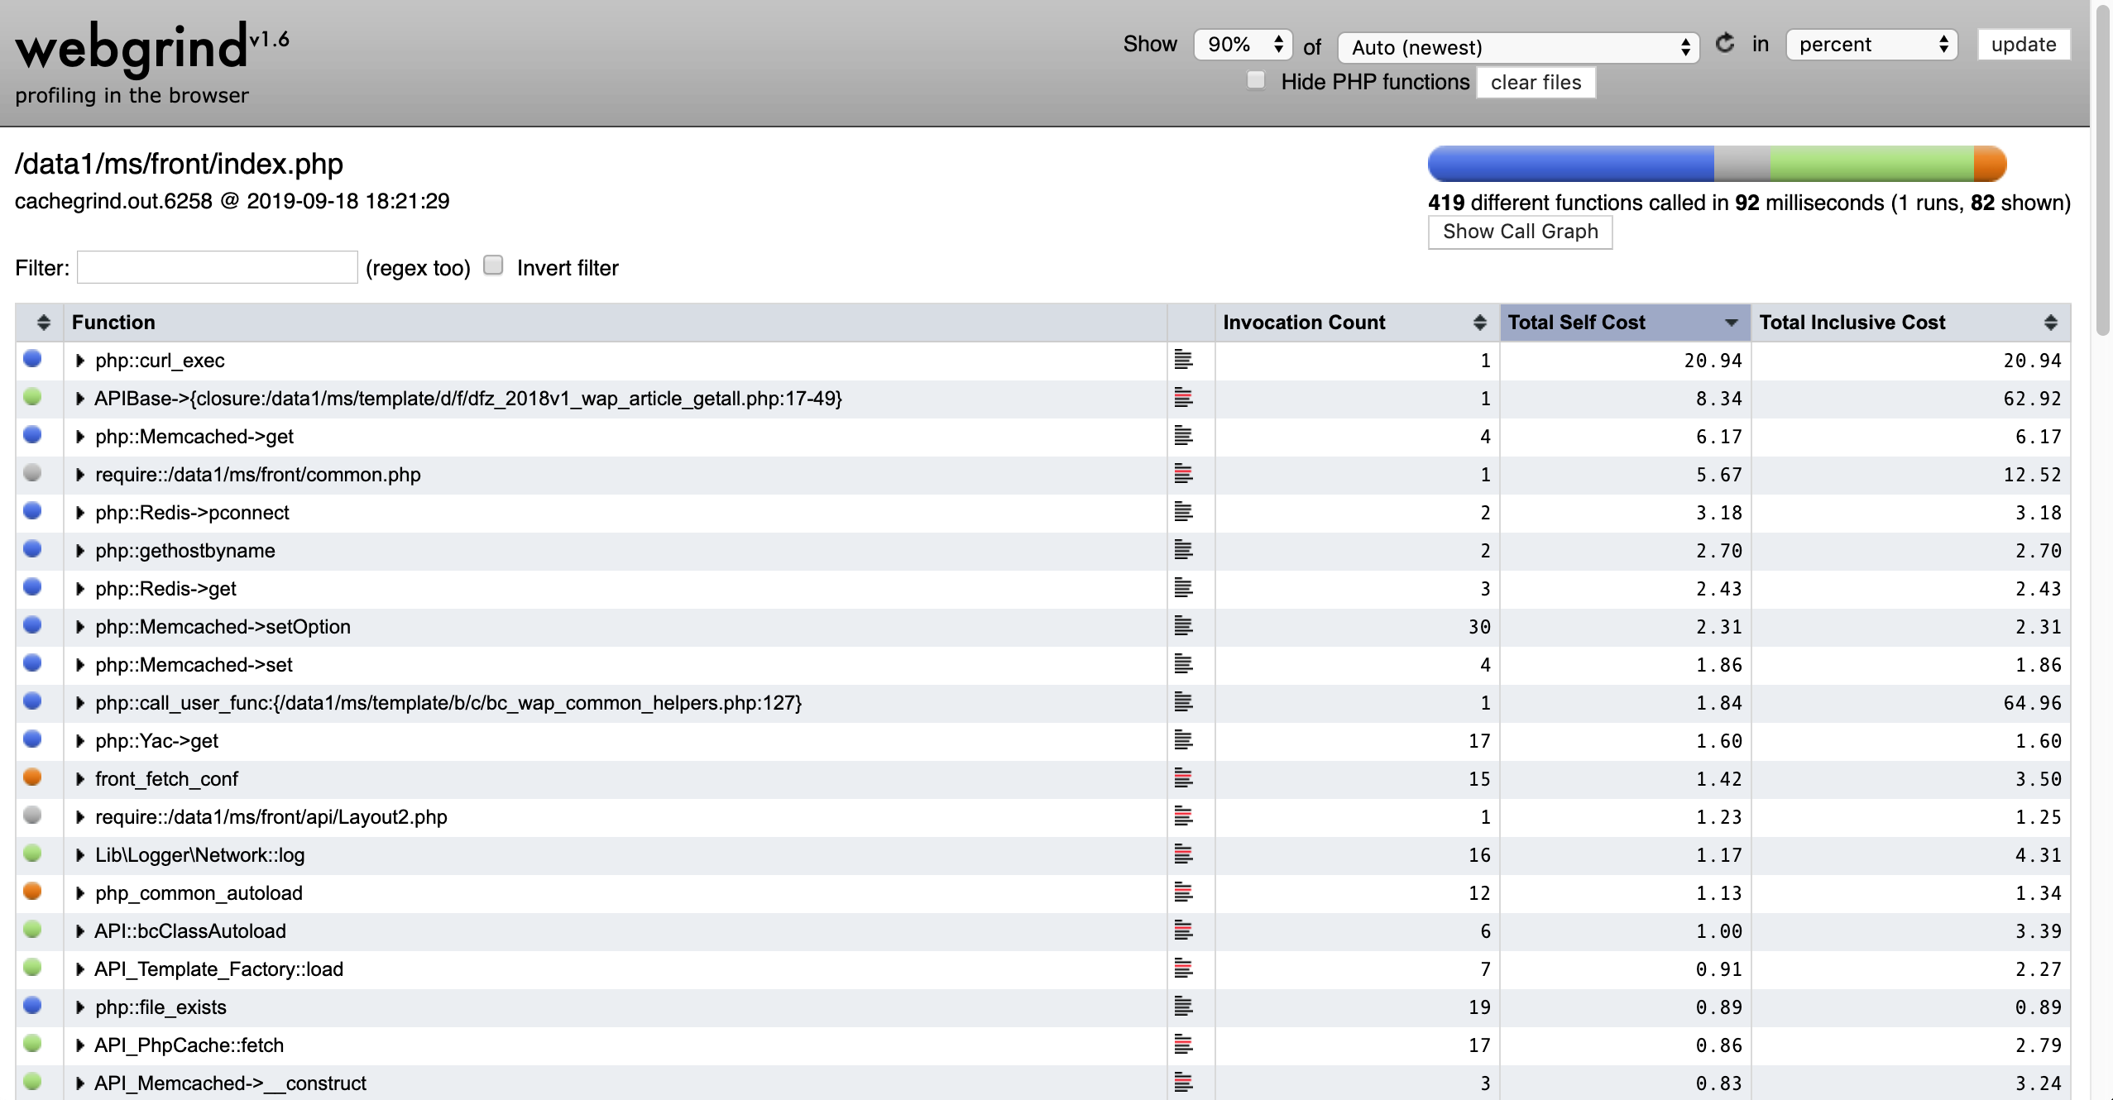Image resolution: width=2113 pixels, height=1100 pixels.
Task: Click Show Call Graph button
Action: point(1520,232)
